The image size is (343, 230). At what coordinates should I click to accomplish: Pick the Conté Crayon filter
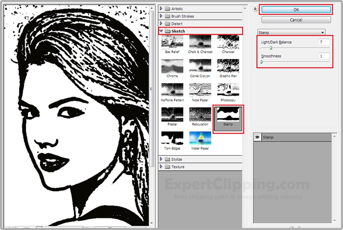(200, 66)
